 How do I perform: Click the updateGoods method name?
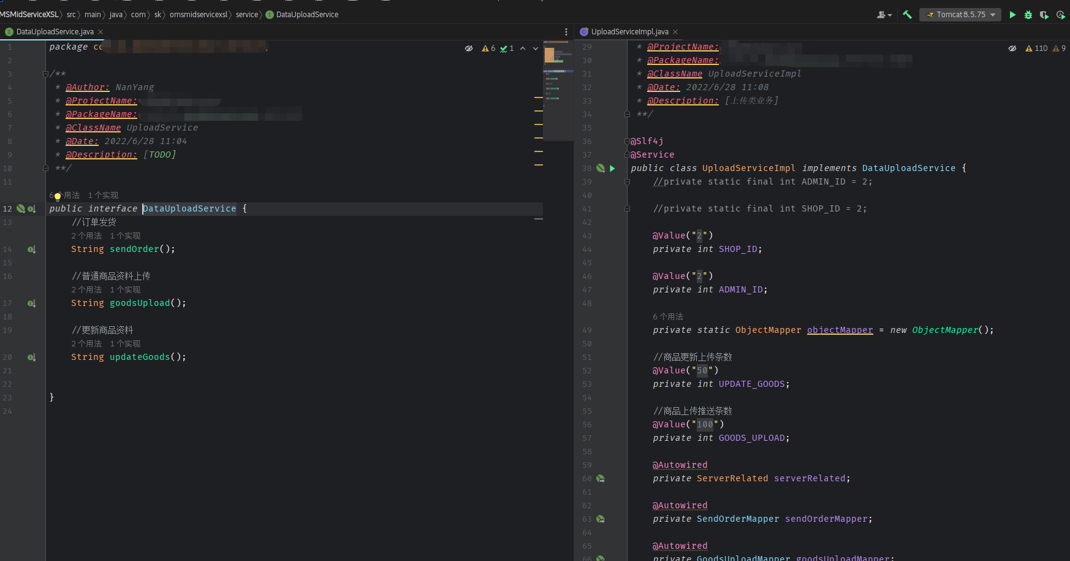pos(140,357)
